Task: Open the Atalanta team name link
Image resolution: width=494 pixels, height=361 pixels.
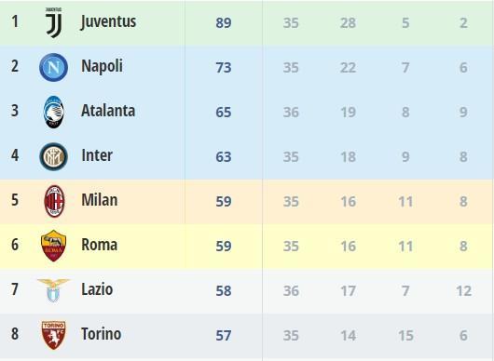Action: 108,111
